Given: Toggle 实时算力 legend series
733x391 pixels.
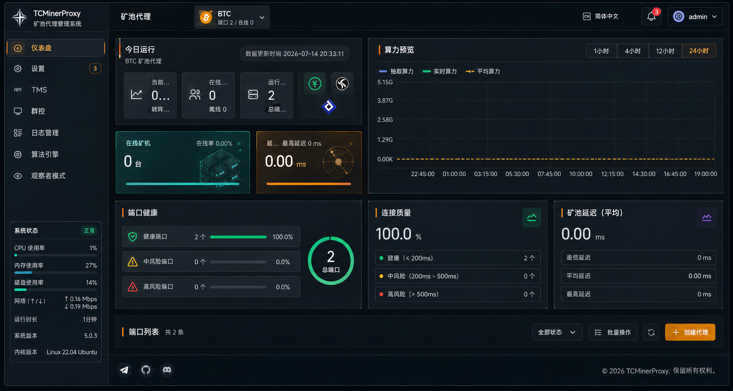Looking at the screenshot, I should pos(440,71).
